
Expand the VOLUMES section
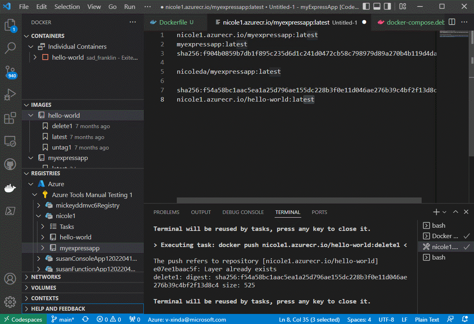coord(83,287)
